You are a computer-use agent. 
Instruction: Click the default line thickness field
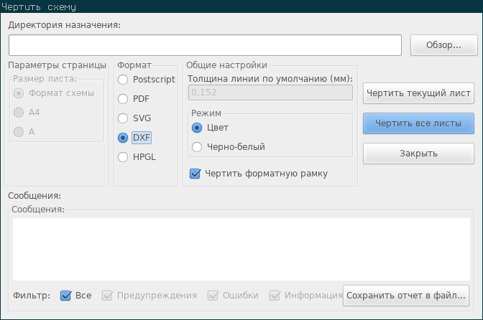[x=270, y=93]
